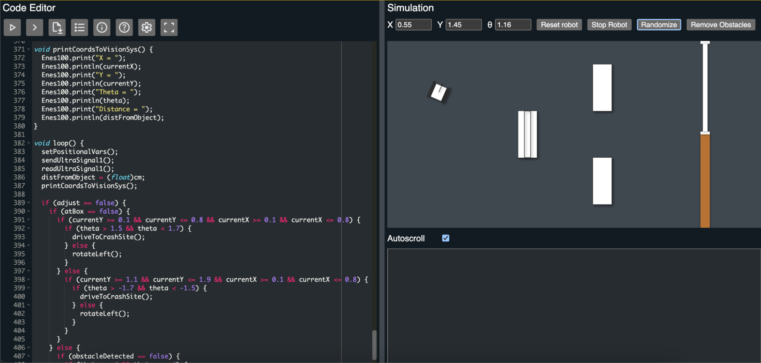Viewport: 761px width, 363px height.
Task: Click the code editor vertical scrollbar thumb
Action: click(375, 344)
